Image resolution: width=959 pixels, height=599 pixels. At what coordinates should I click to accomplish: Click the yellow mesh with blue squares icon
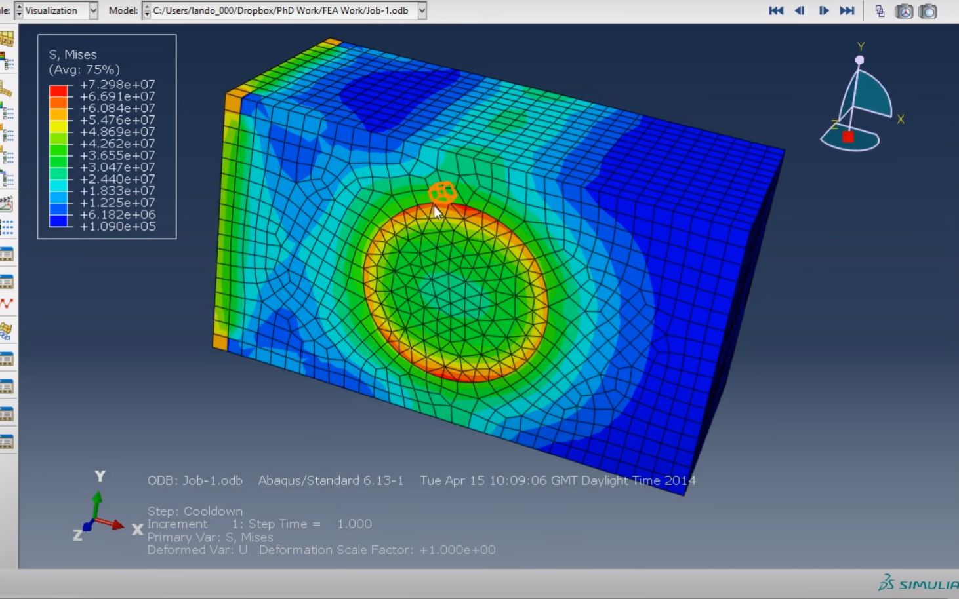(x=7, y=331)
